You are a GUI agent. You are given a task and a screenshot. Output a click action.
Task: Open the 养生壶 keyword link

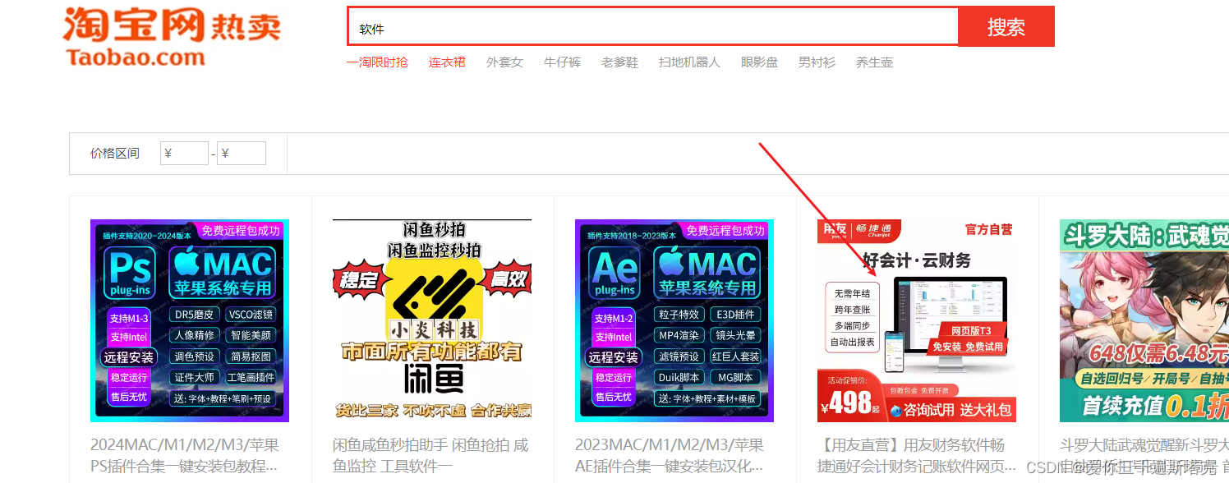click(874, 62)
